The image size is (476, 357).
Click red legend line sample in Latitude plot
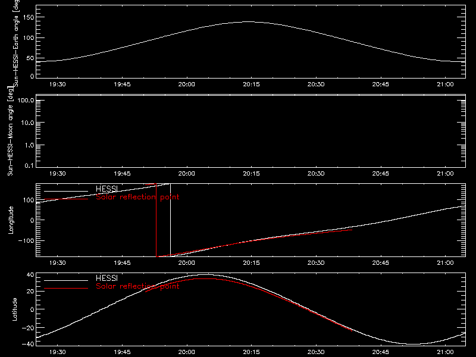coord(66,289)
